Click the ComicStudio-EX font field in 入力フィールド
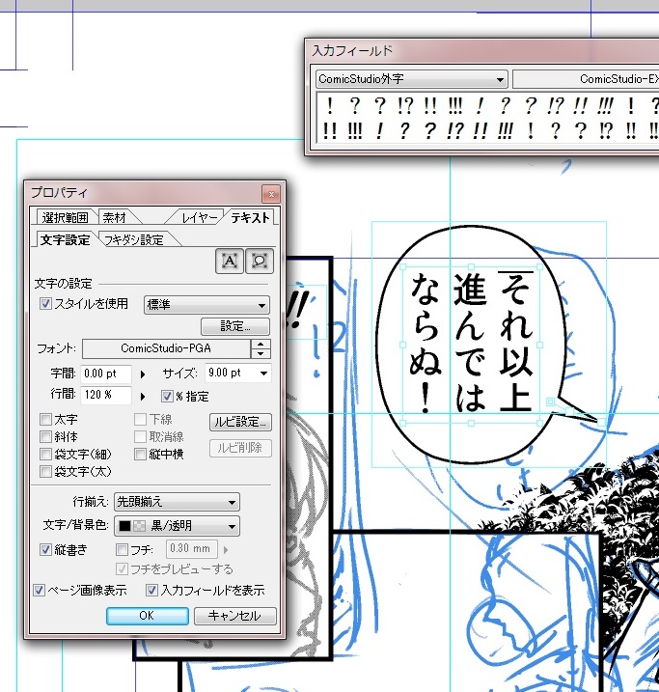Viewport: 659px width, 692px height. coord(586,79)
